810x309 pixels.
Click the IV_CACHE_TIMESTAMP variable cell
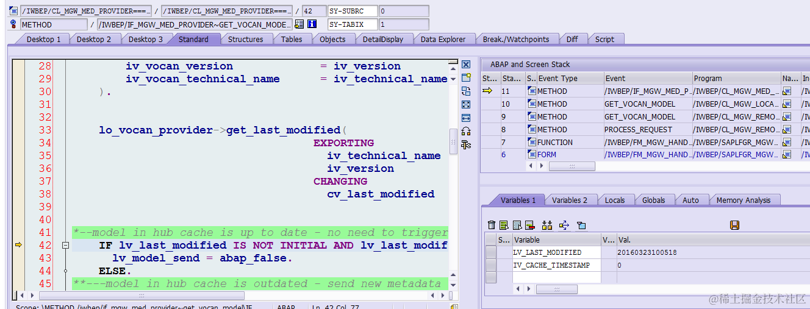(556, 265)
